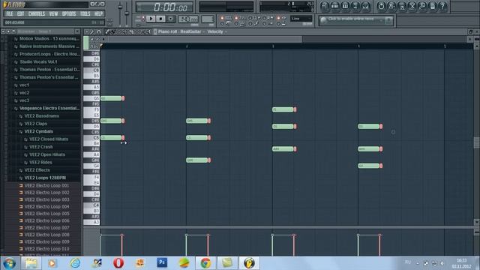
Task: Open Windows Explorer from the taskbar
Action: pyautogui.click(x=31, y=262)
